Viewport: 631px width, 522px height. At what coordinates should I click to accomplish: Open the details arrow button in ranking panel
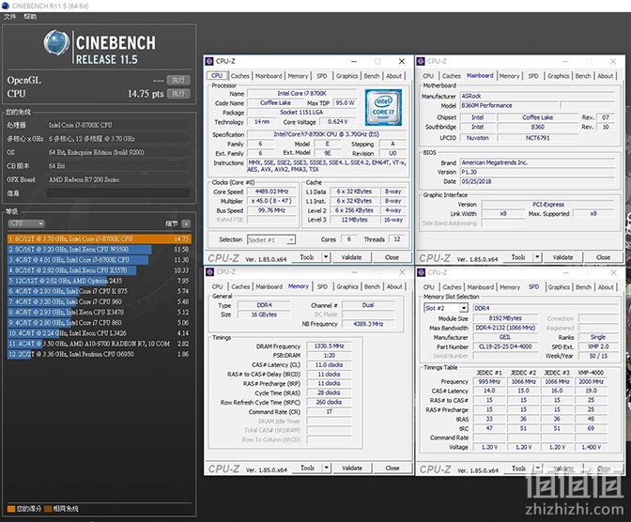coord(186,223)
